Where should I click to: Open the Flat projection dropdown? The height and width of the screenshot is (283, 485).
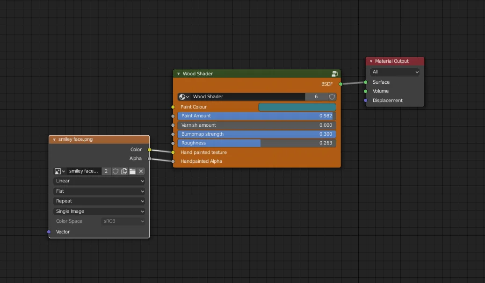click(99, 191)
